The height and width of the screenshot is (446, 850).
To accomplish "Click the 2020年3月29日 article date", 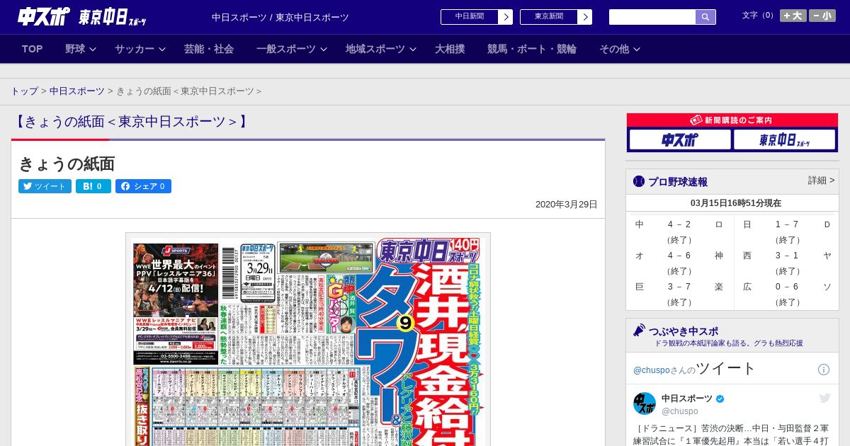I will coord(567,205).
